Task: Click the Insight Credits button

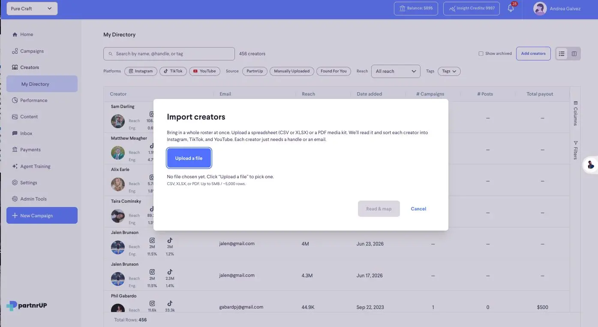Action: [x=472, y=9]
